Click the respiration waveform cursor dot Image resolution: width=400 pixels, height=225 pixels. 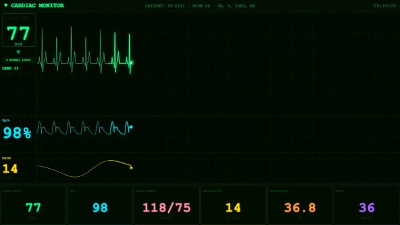coord(131,167)
